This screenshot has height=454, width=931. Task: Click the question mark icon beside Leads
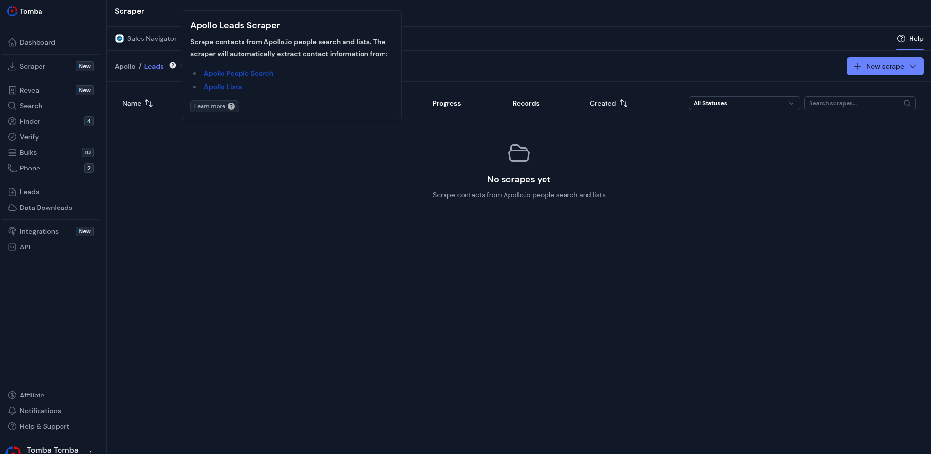tap(173, 66)
